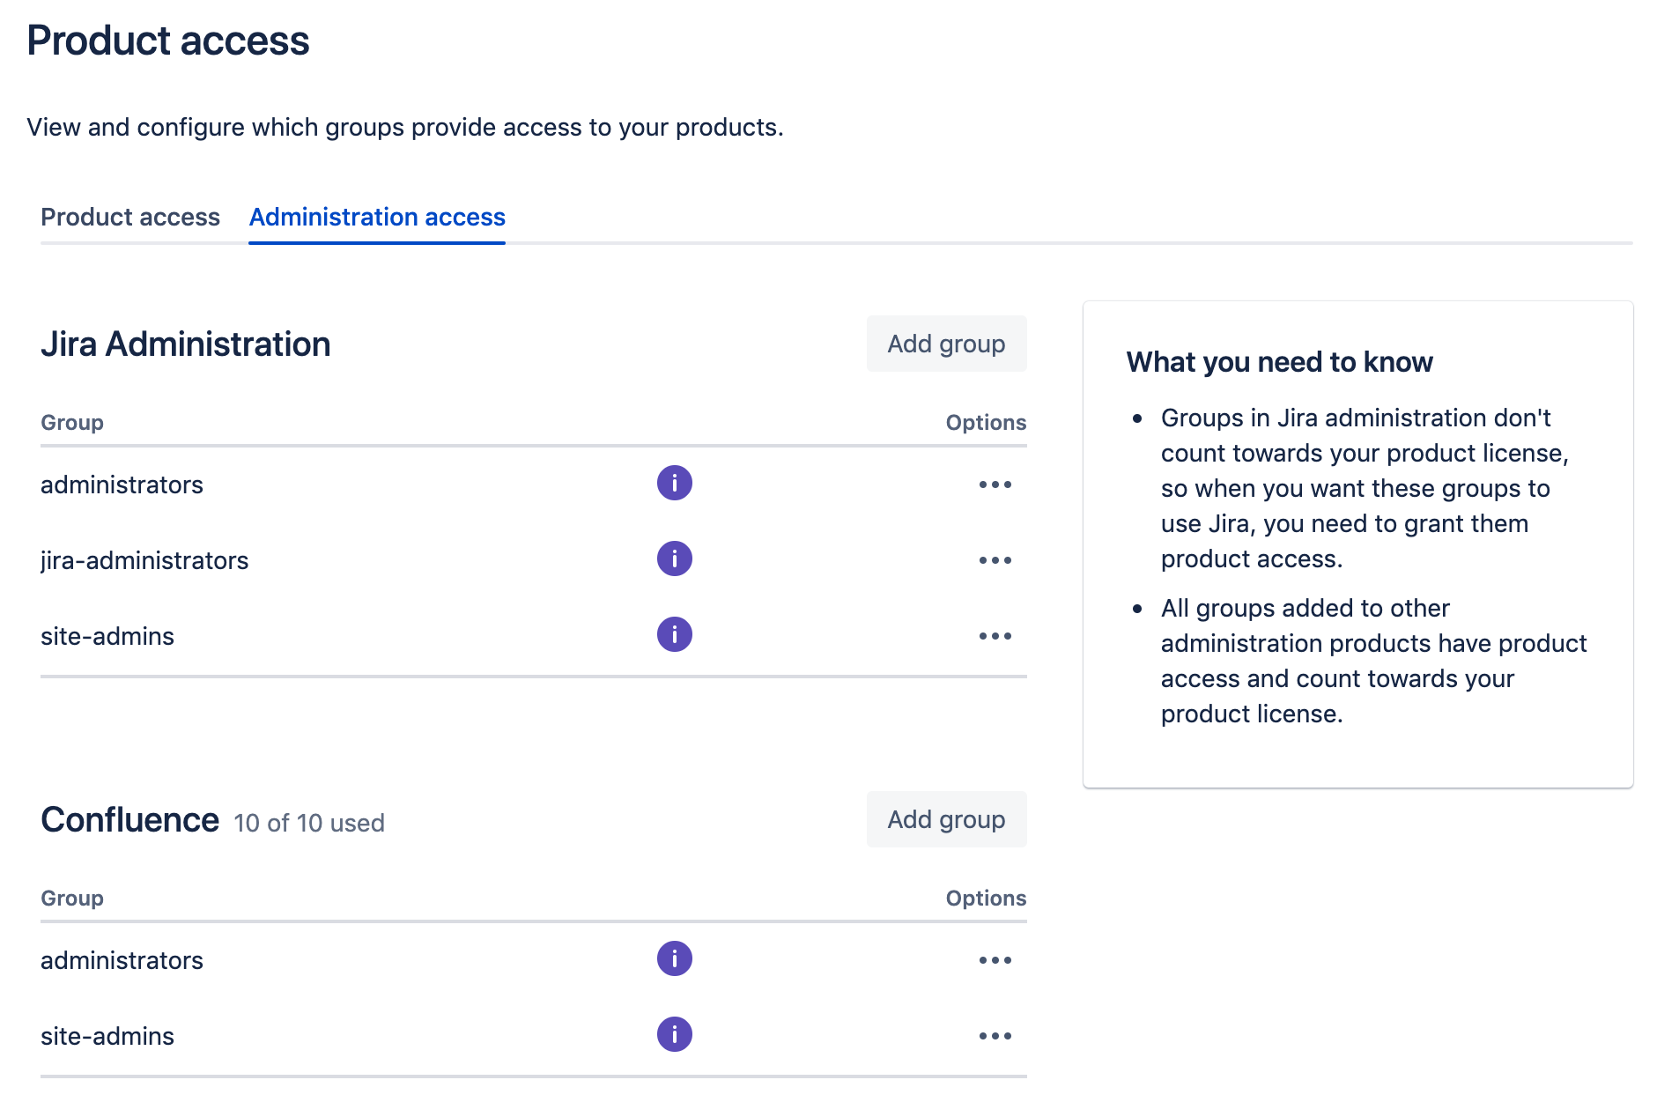Click info icon beside jira-administrators
The width and height of the screenshot is (1679, 1117).
[x=674, y=558]
